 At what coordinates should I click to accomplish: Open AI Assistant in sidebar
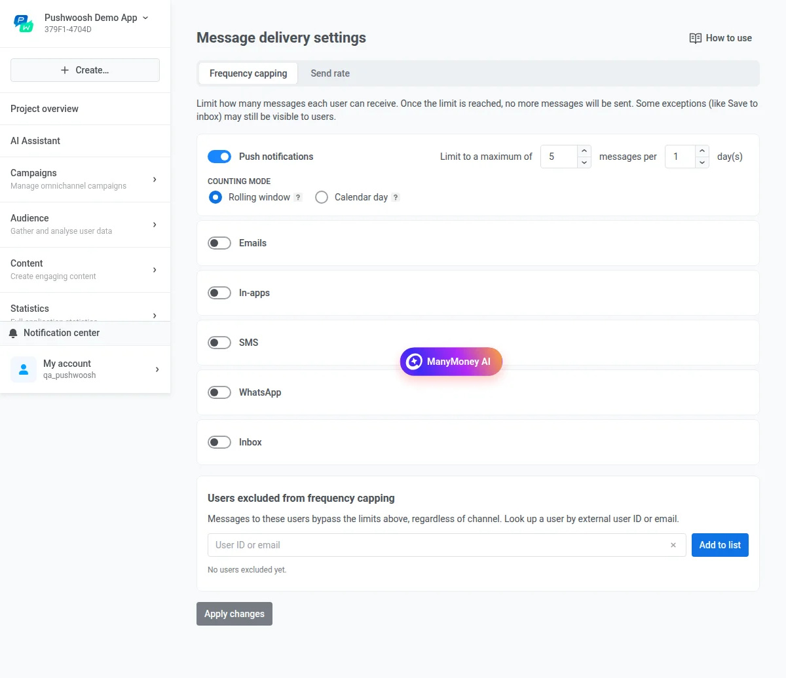tap(85, 141)
